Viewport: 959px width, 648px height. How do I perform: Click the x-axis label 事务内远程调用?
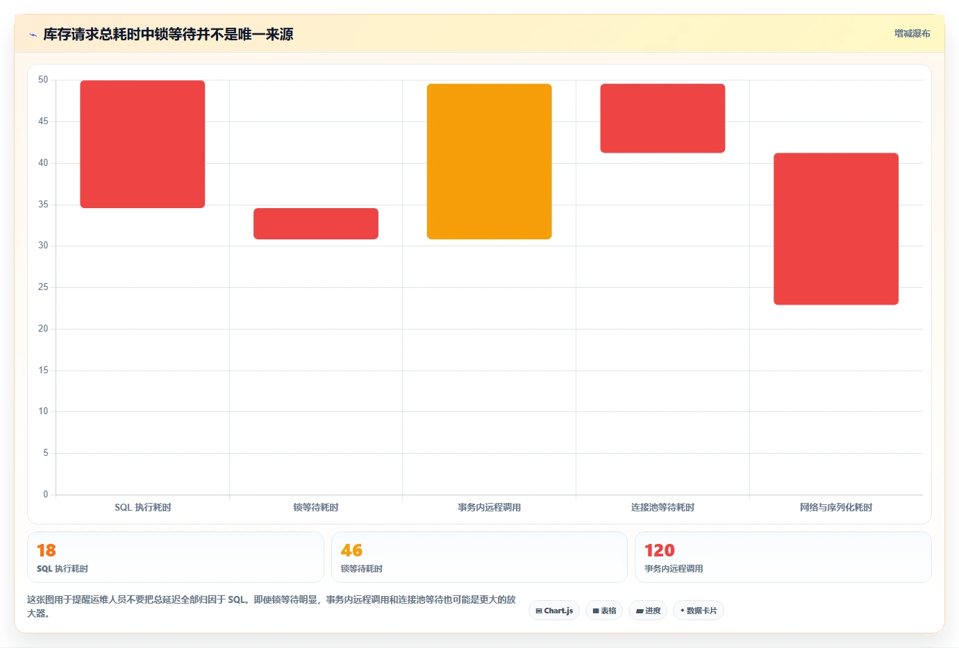coord(490,507)
